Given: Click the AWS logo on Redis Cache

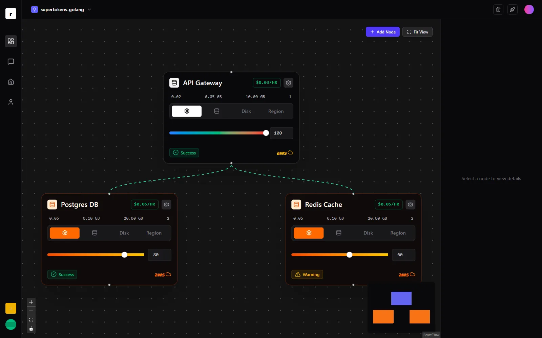Looking at the screenshot, I should tap(407, 274).
